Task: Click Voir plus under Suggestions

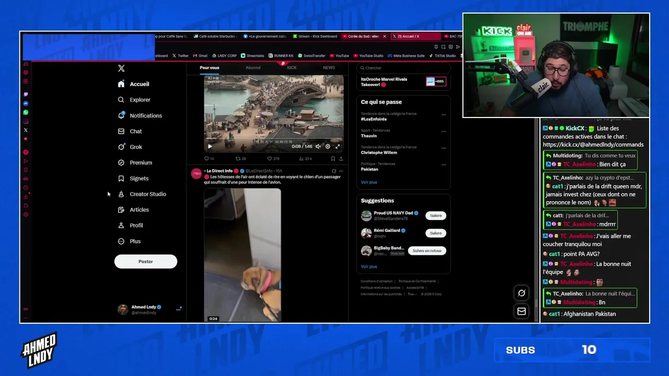Action: point(369,266)
